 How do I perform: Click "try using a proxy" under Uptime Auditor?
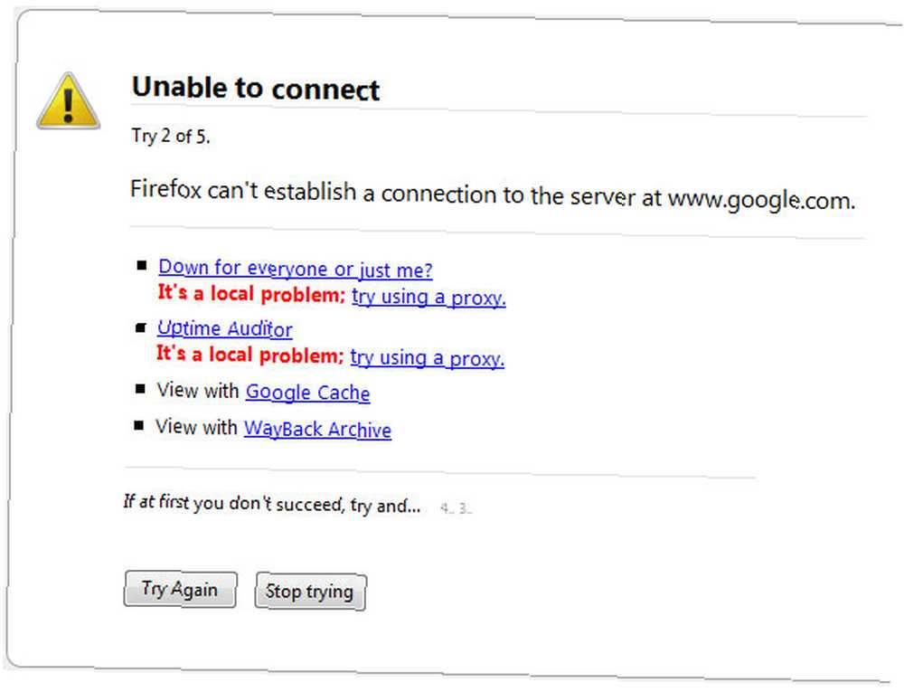point(428,358)
